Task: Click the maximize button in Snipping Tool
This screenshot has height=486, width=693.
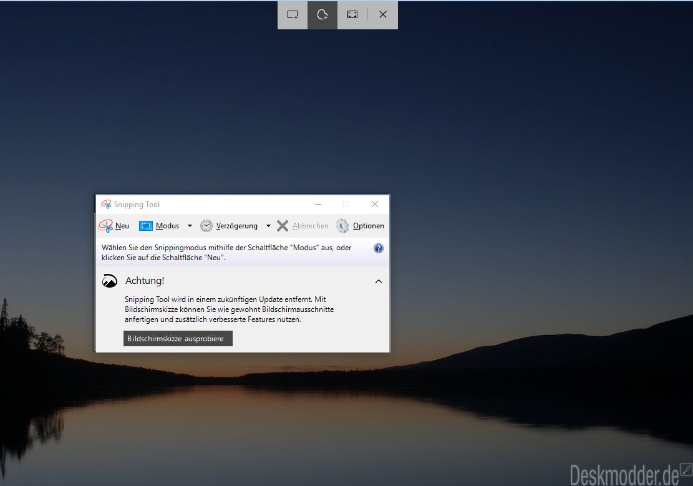Action: click(346, 204)
